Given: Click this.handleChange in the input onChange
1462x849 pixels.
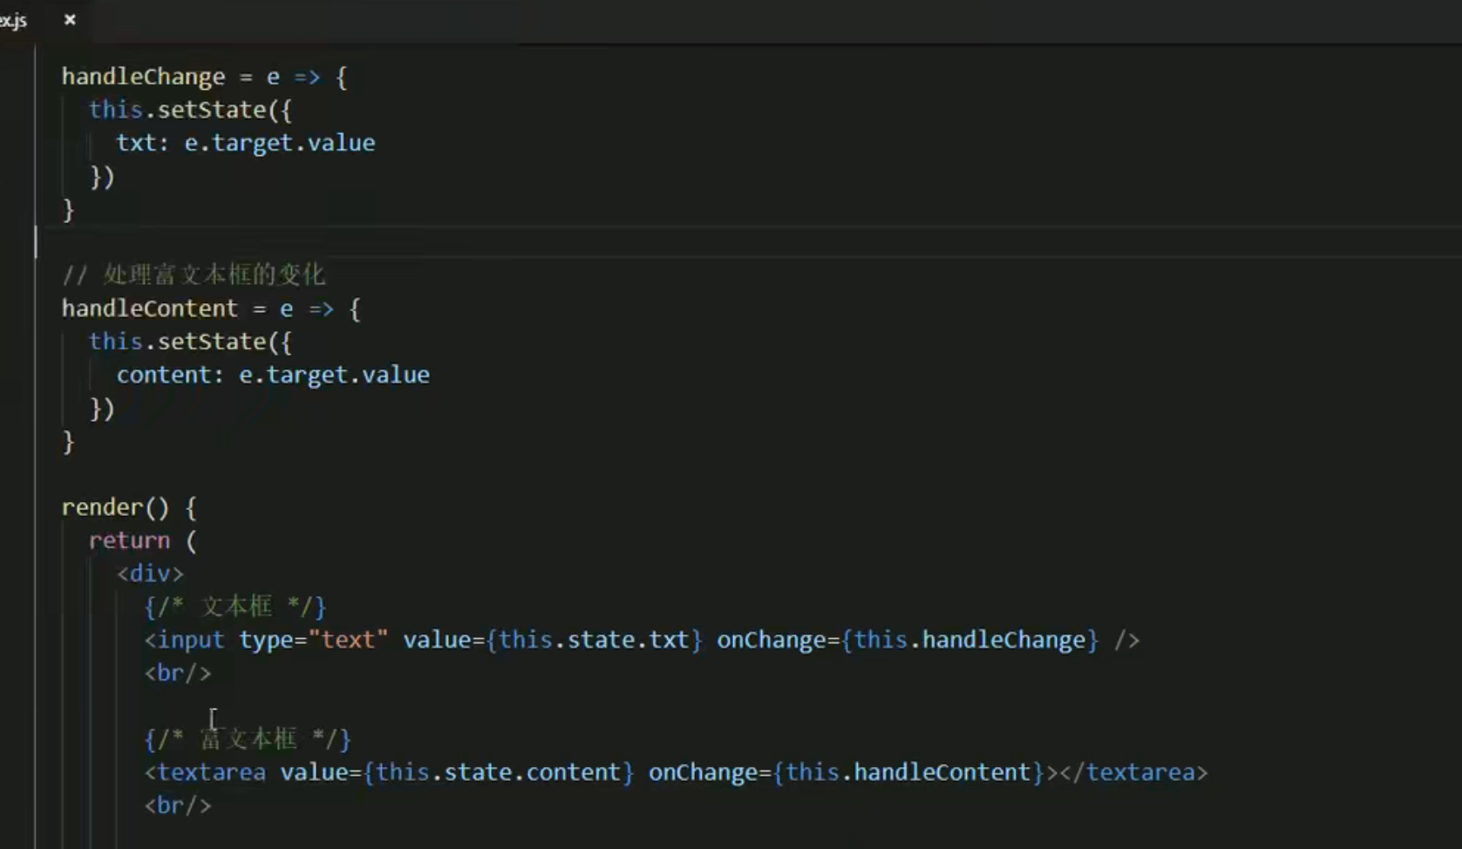Looking at the screenshot, I should [969, 640].
